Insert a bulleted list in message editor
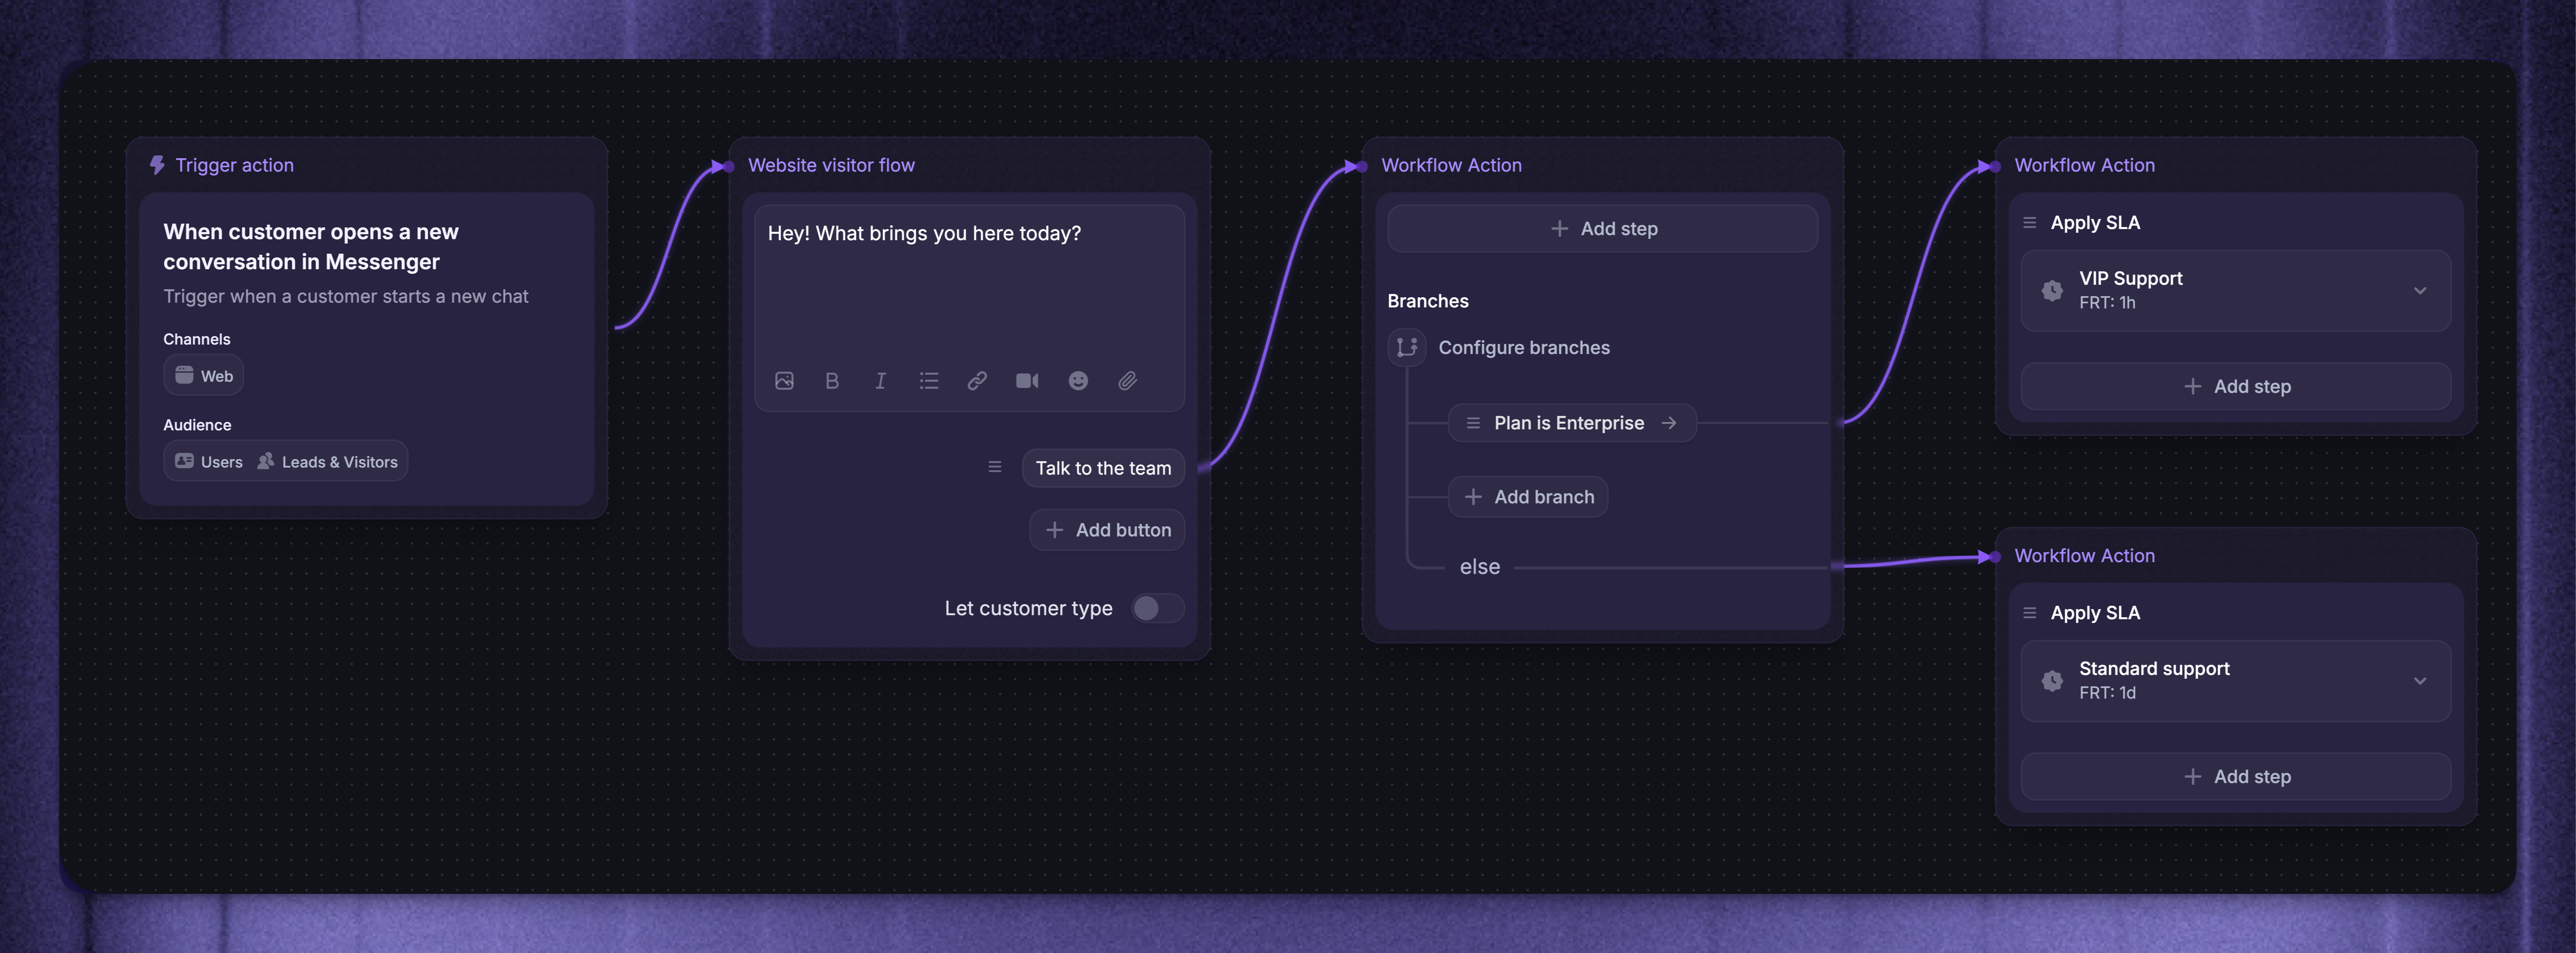Viewport: 2576px width, 953px height. tap(929, 381)
